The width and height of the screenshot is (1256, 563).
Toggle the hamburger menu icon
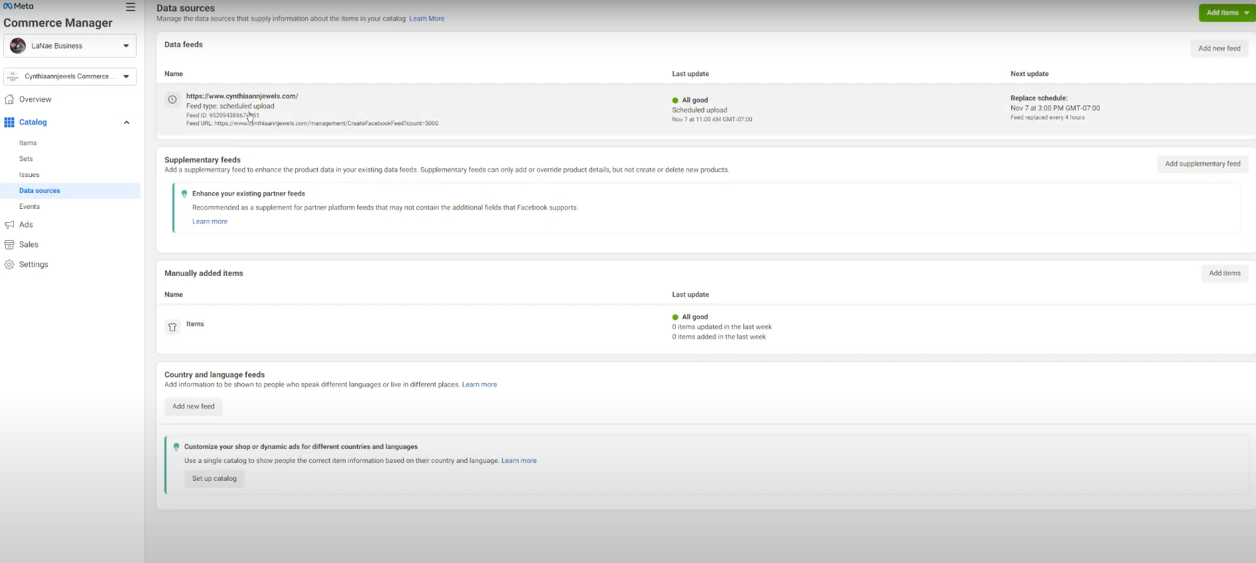coord(131,7)
